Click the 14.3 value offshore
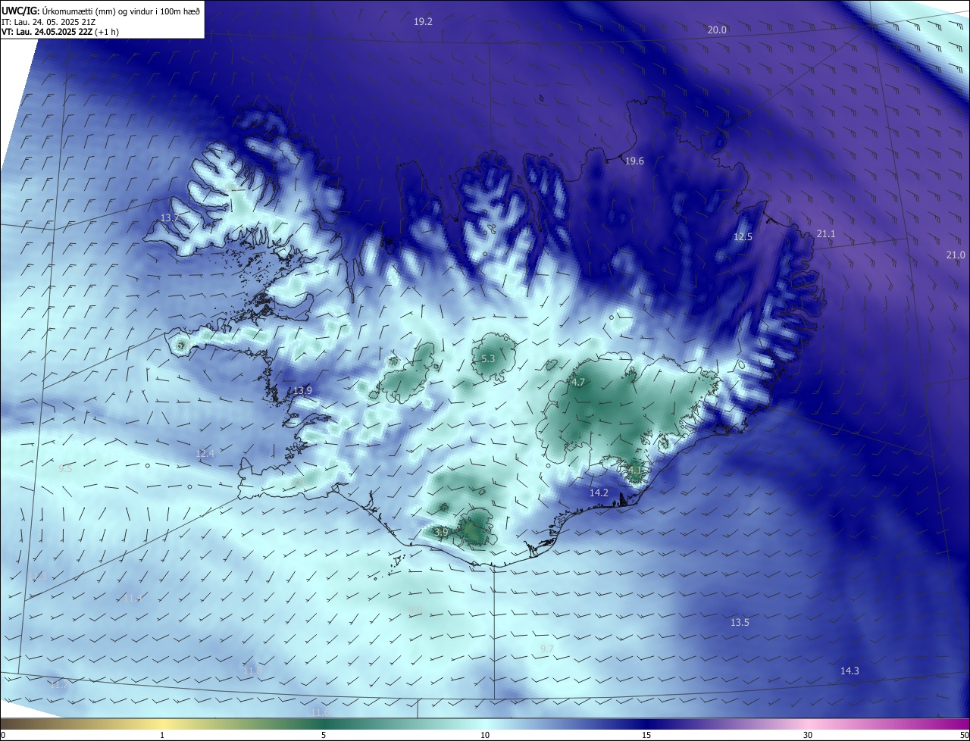 pyautogui.click(x=850, y=671)
